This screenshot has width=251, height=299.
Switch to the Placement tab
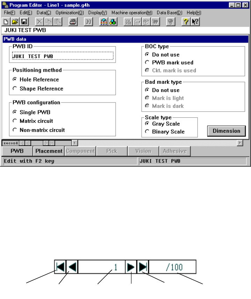(x=49, y=151)
